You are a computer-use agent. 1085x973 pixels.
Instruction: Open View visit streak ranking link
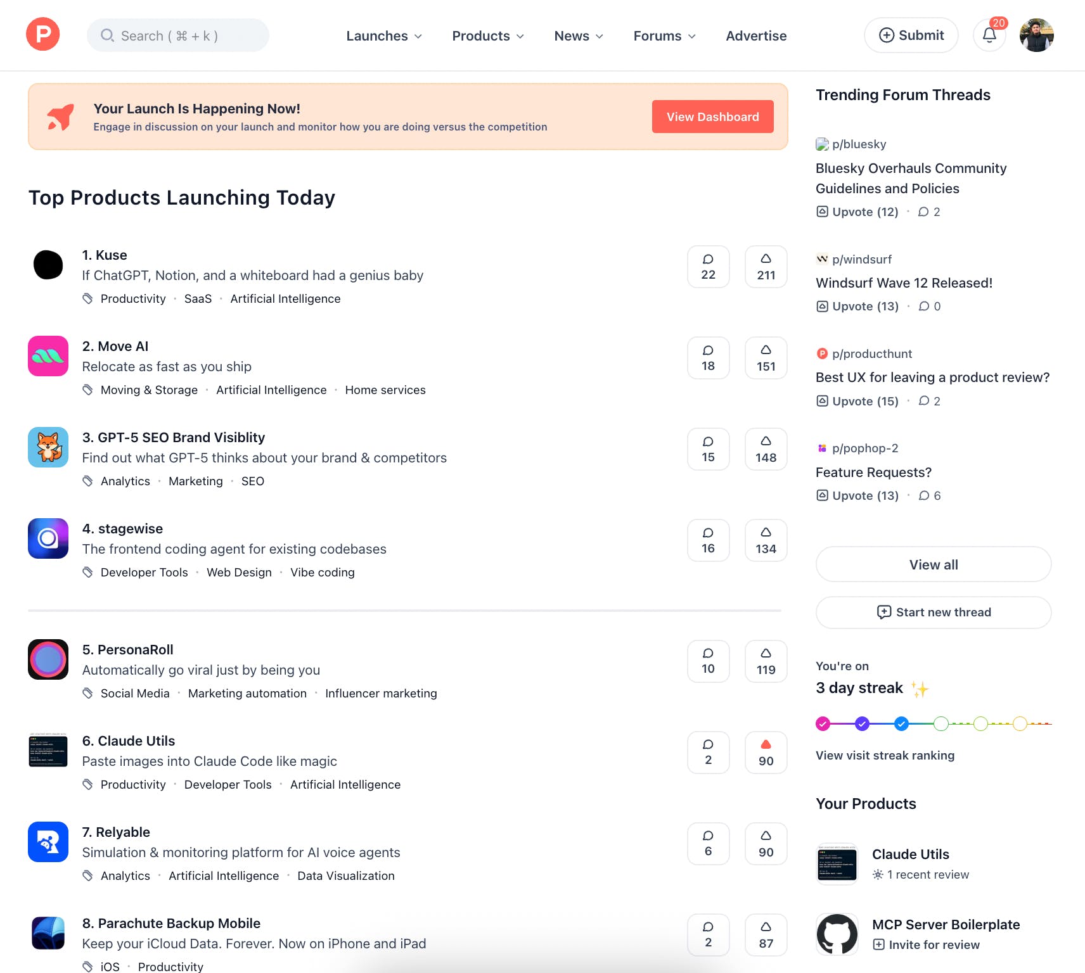coord(885,755)
